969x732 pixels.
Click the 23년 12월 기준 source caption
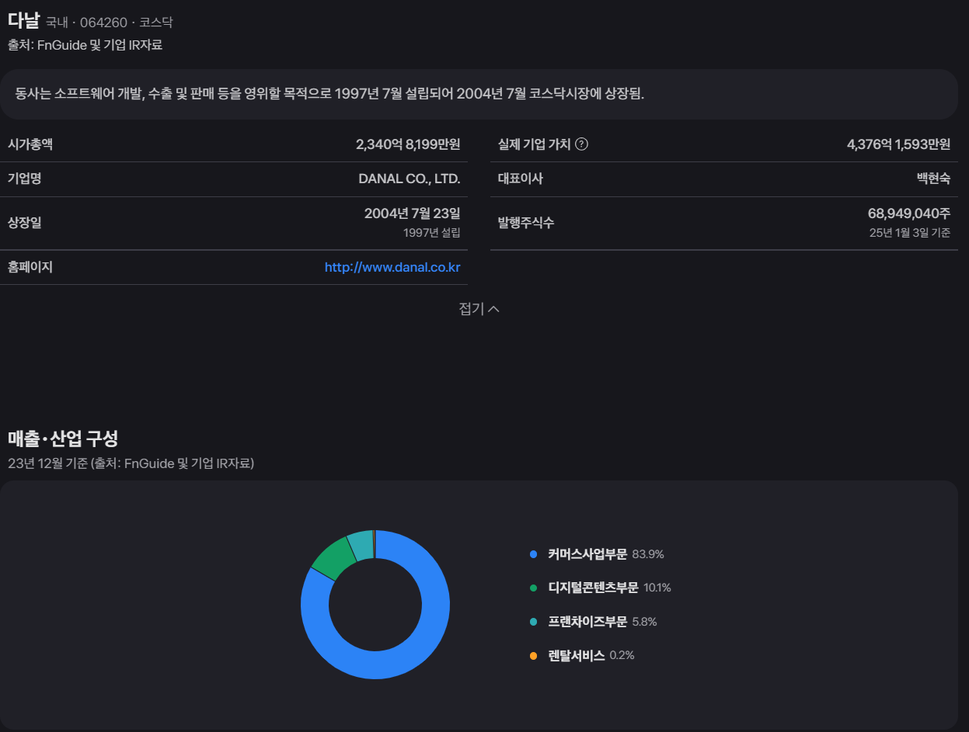[x=131, y=463]
